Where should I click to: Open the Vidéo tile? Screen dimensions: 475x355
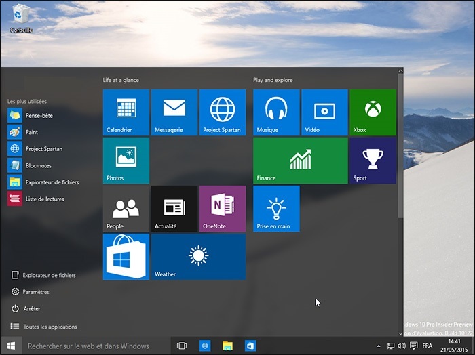click(324, 112)
